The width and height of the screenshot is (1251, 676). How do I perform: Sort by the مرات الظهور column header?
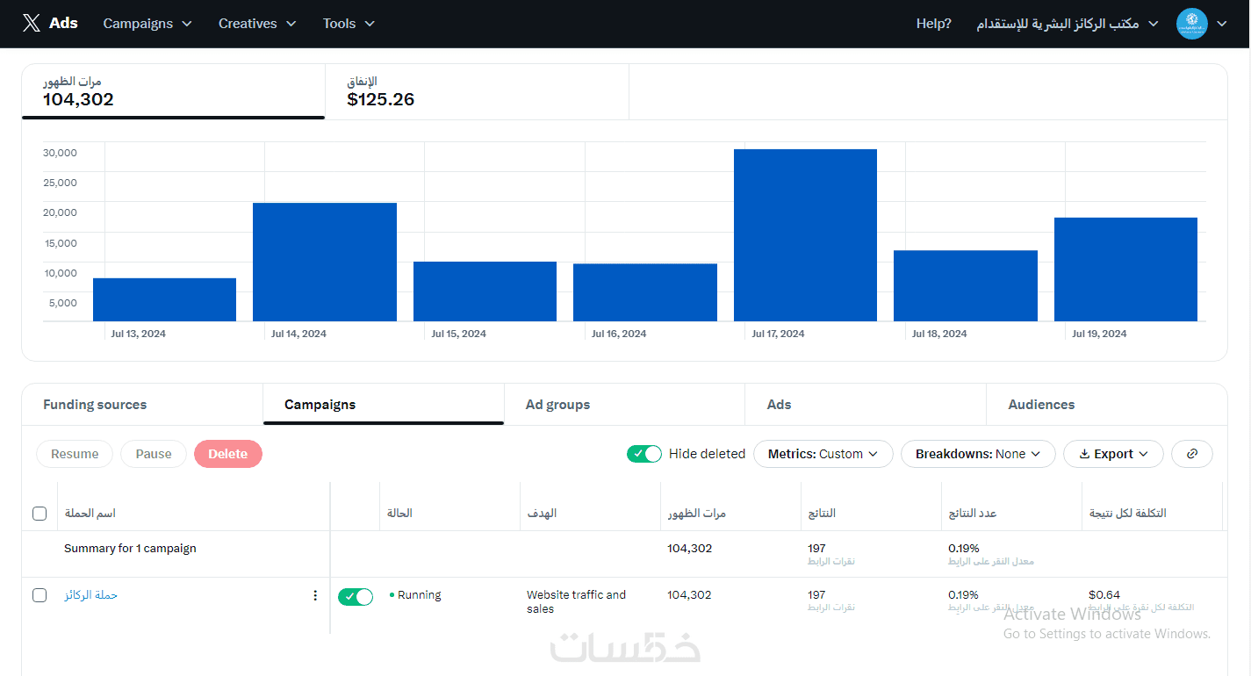697,514
